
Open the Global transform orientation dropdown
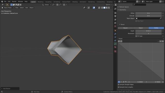pos(47,5)
